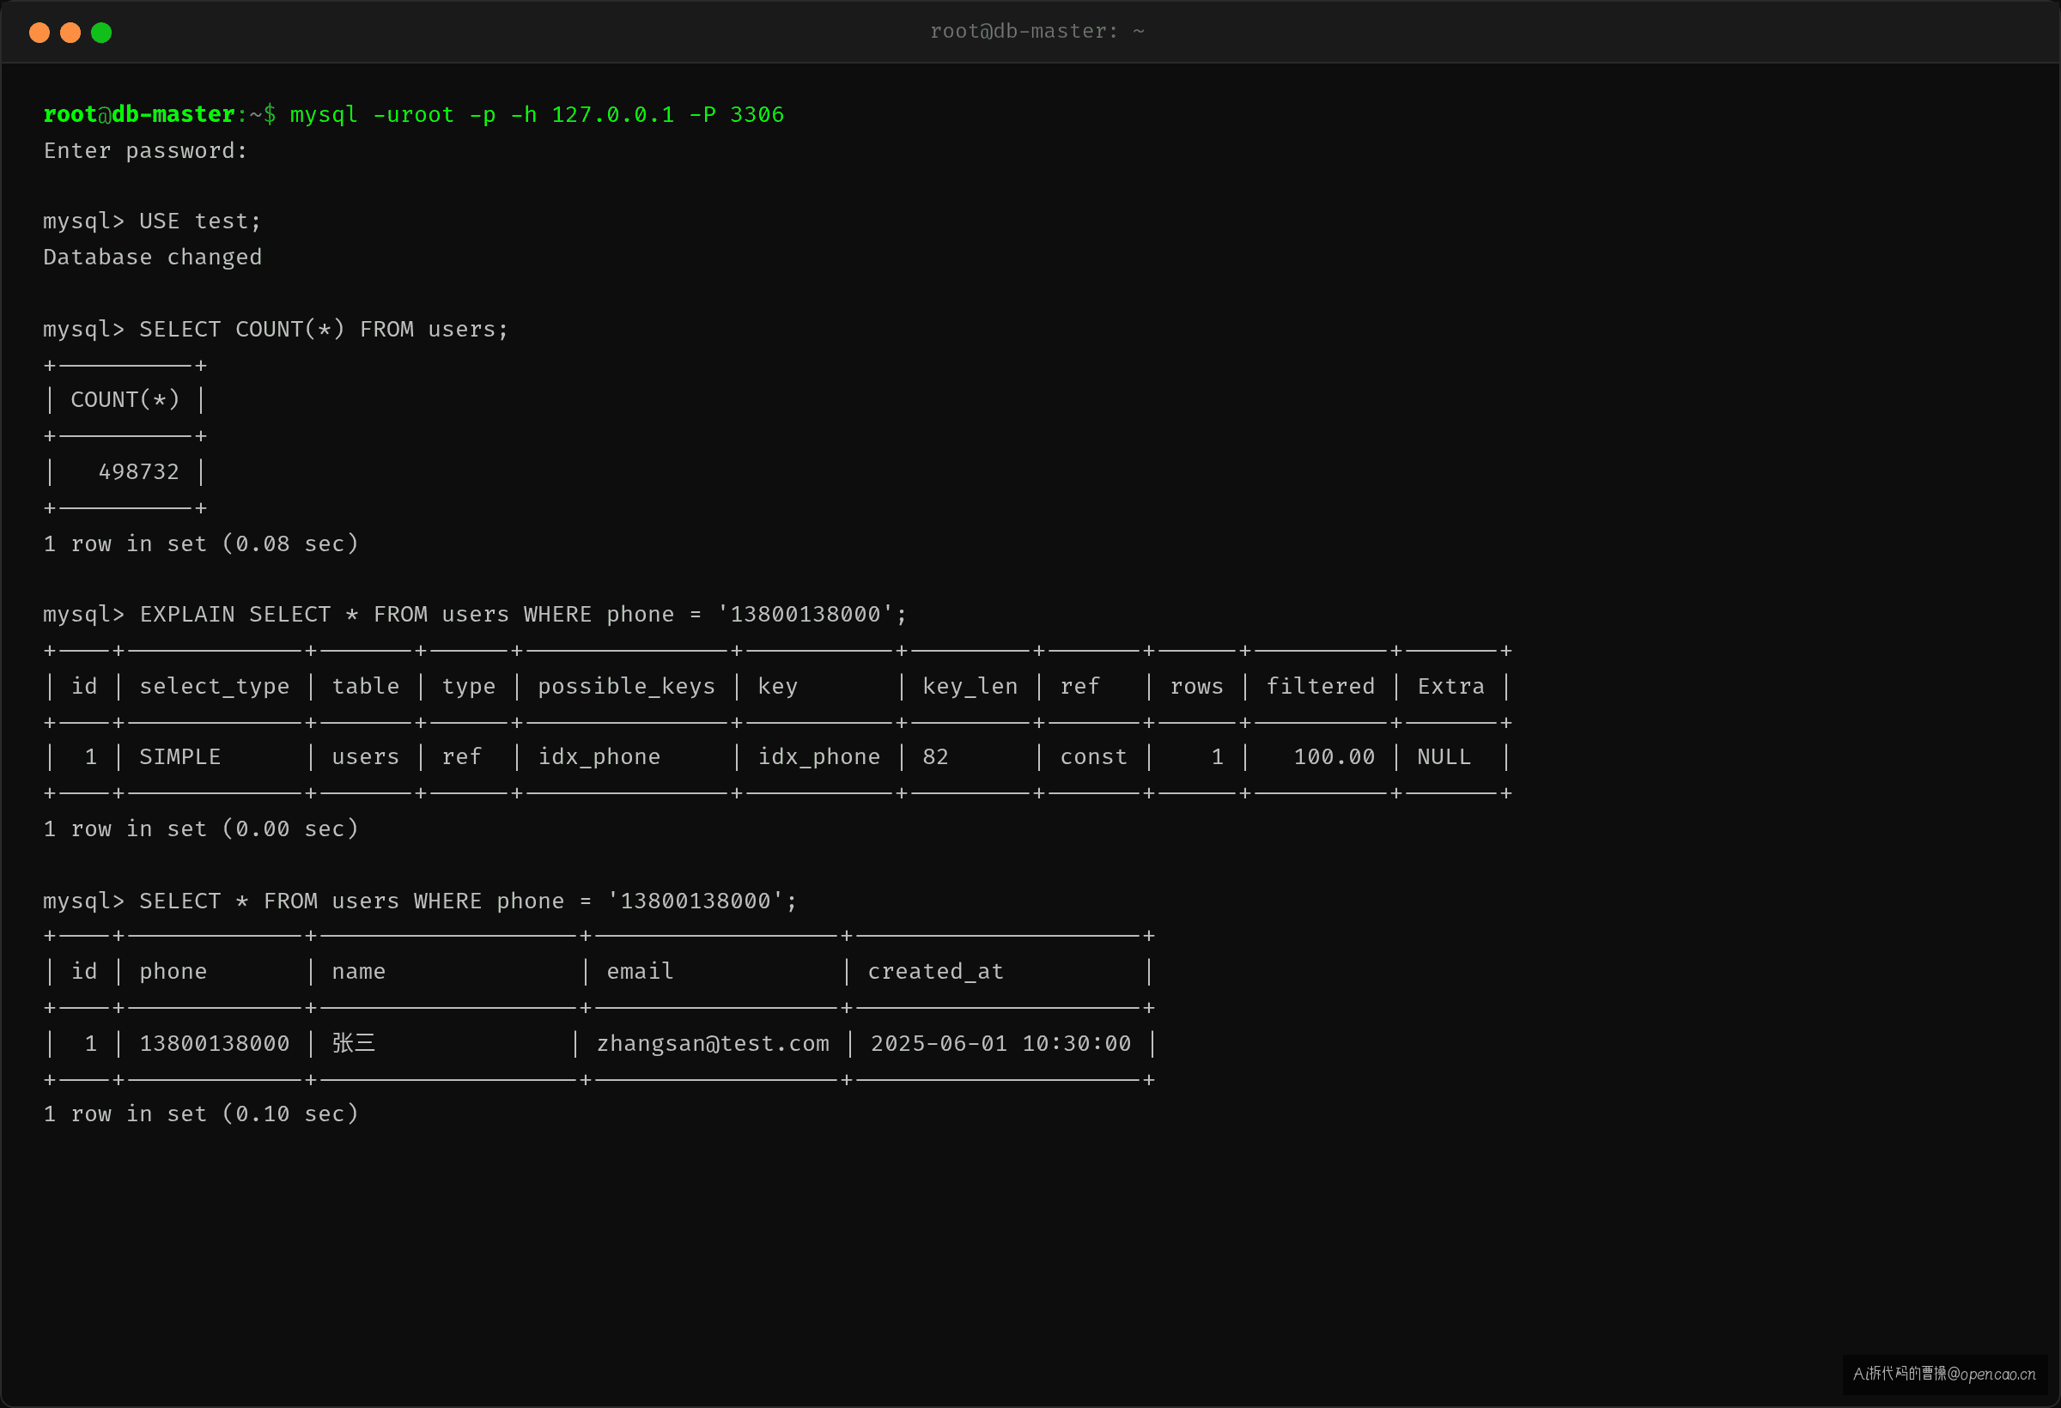This screenshot has height=1408, width=2061.
Task: Click the Extra column NULL value
Action: (1444, 757)
